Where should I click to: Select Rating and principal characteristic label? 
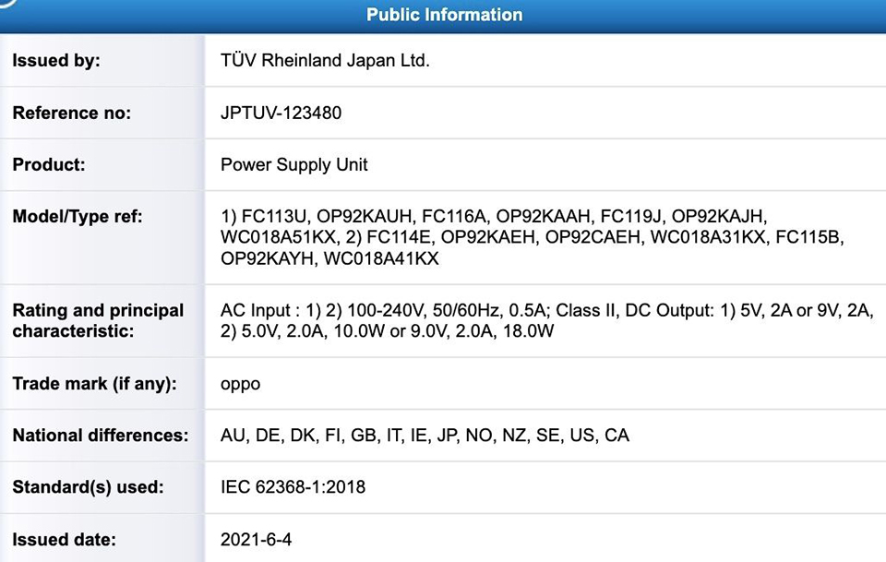[x=99, y=320]
